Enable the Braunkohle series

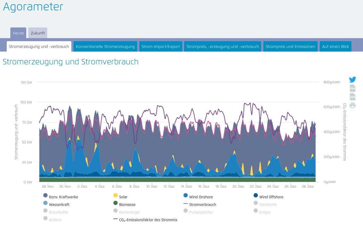55,212
